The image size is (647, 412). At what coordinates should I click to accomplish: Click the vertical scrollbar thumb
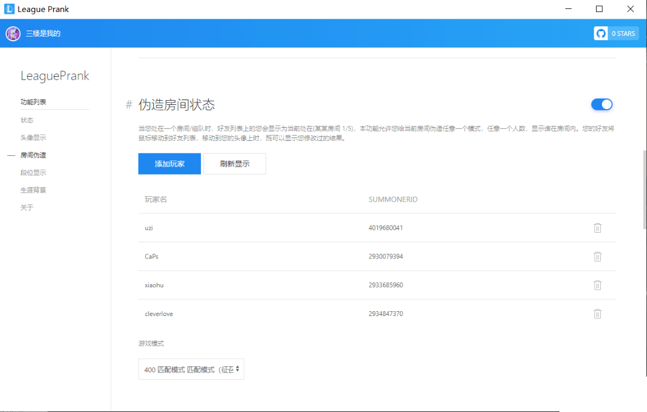click(x=645, y=190)
